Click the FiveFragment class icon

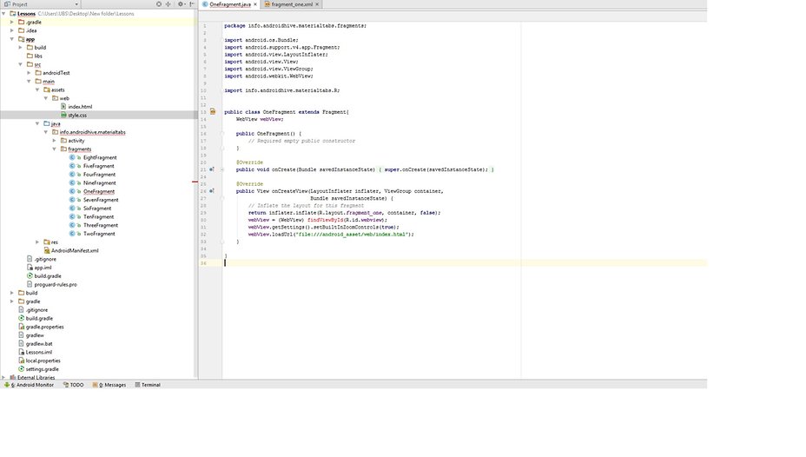[x=72, y=166]
